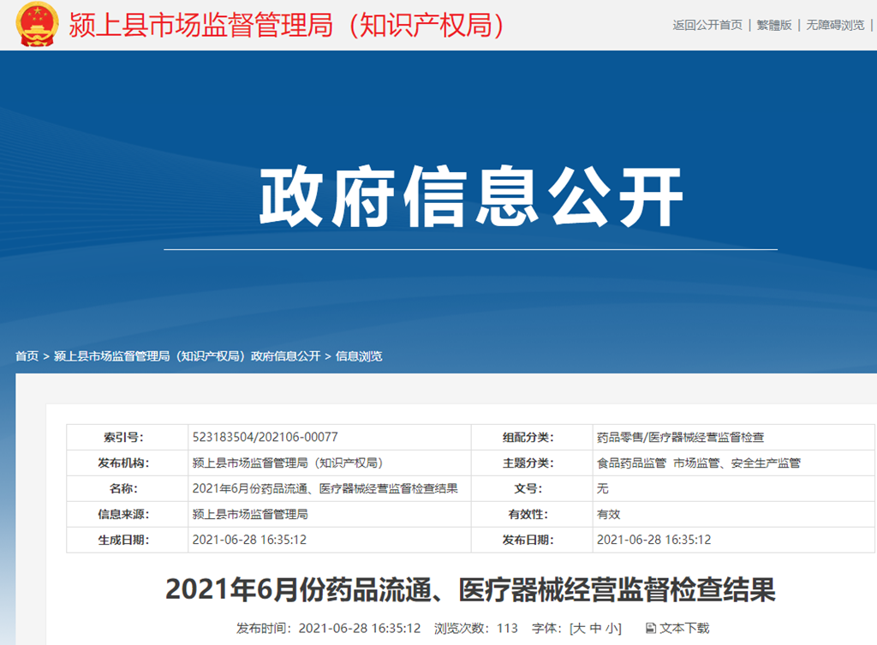Image resolution: width=877 pixels, height=645 pixels.
Task: Click the national emblem logo
Action: pos(37,24)
